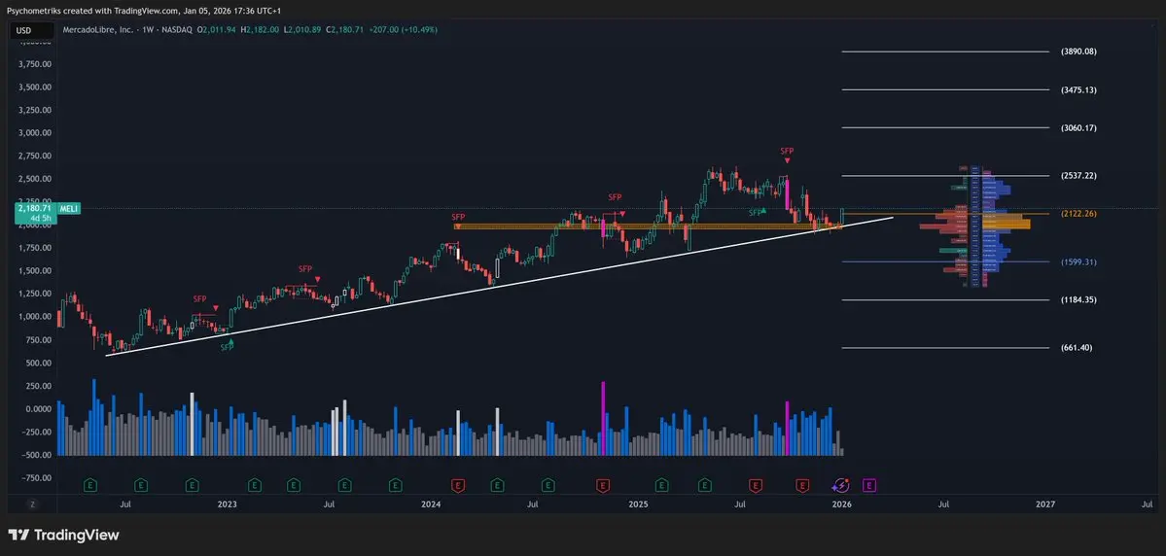The width and height of the screenshot is (1166, 556).
Task: Click the 2026 label on time axis
Action: [x=841, y=504]
